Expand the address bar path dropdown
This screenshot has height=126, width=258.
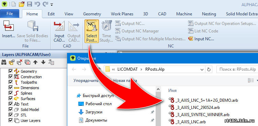202,69
